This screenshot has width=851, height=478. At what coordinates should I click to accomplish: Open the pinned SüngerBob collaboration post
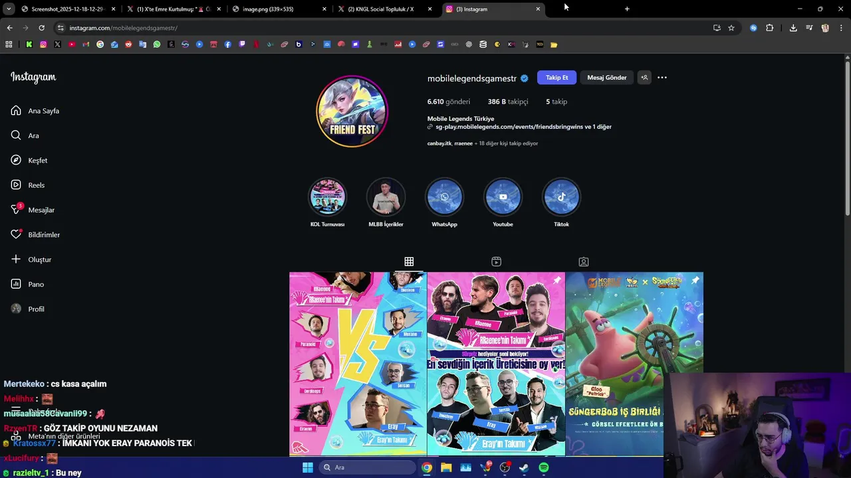634,364
